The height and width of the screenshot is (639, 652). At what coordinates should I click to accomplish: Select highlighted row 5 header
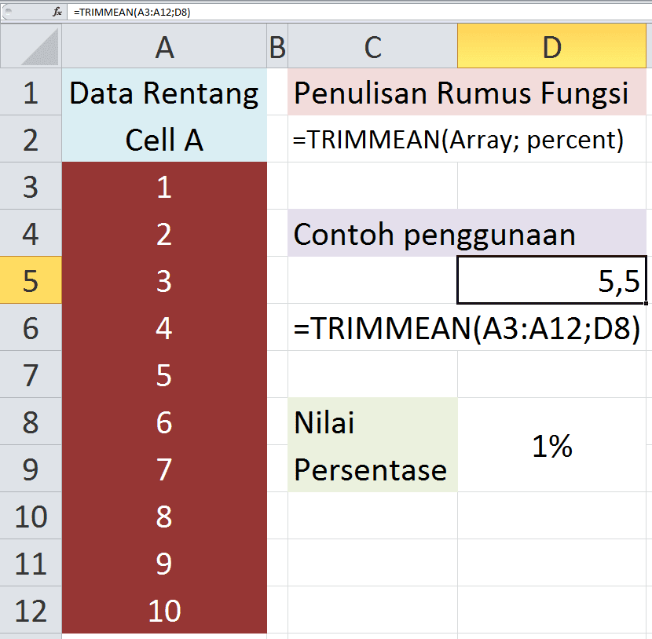coord(31,280)
